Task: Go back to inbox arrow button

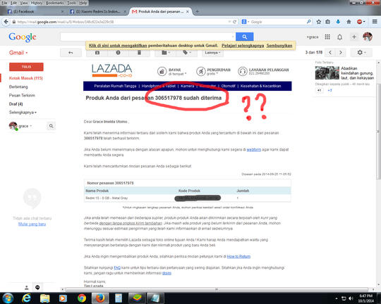Action: [71, 53]
